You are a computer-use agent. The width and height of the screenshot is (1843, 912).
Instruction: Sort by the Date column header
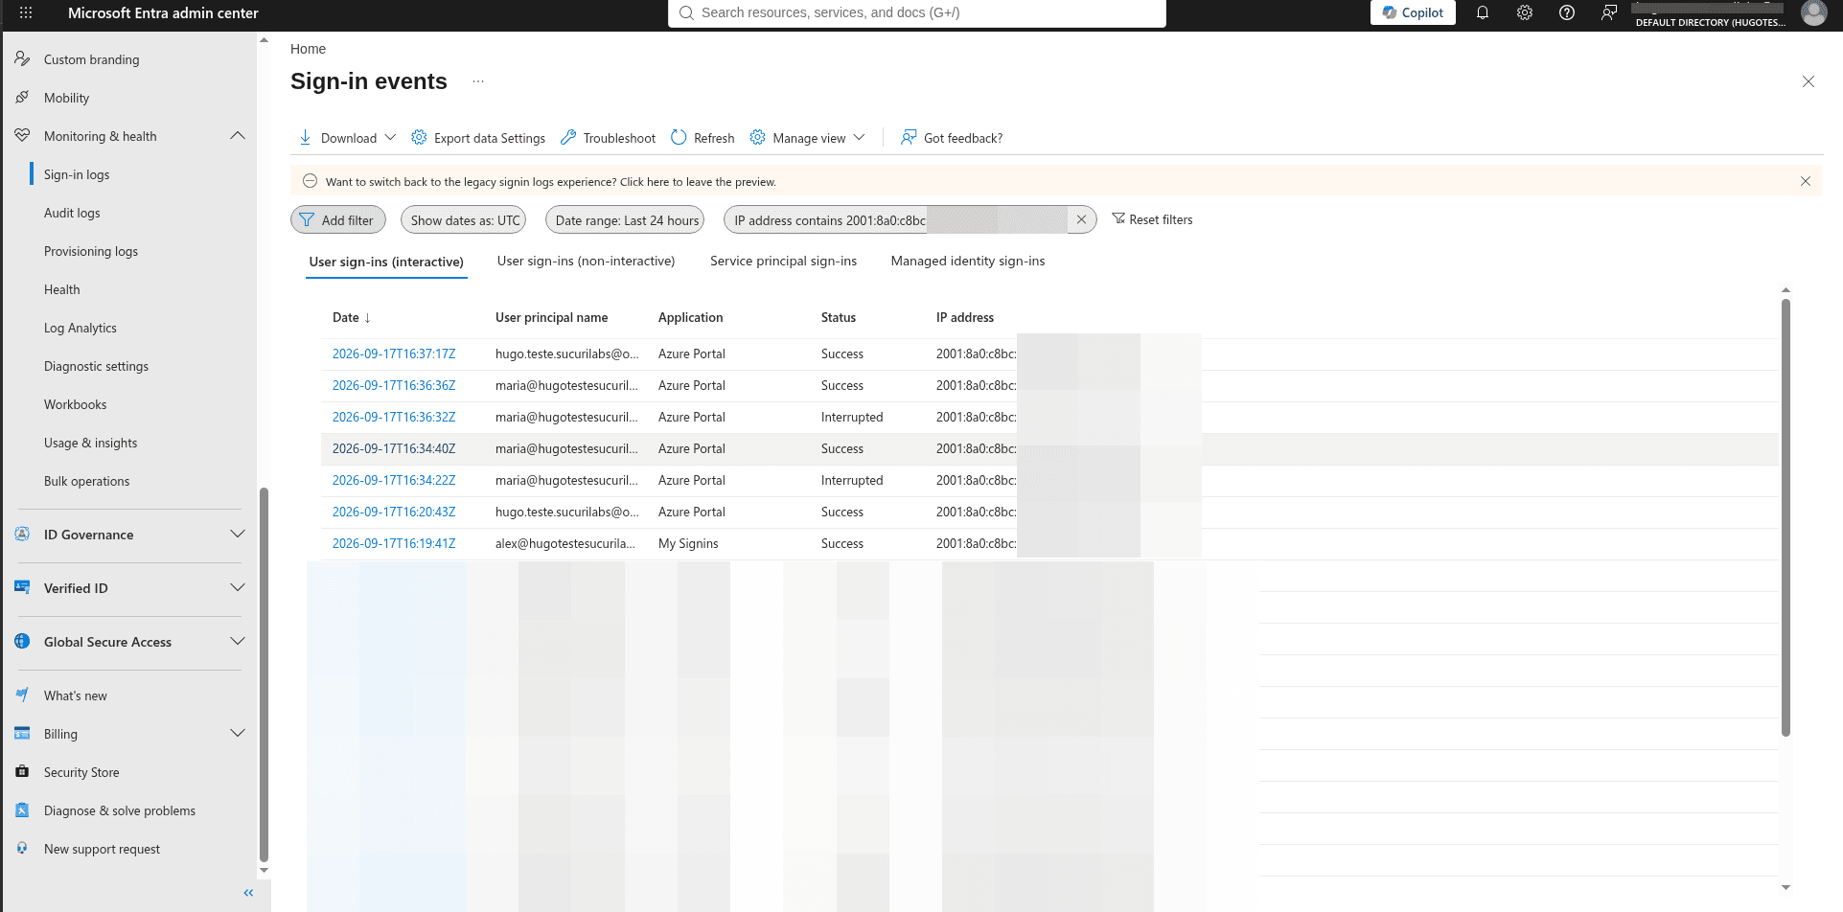352,317
